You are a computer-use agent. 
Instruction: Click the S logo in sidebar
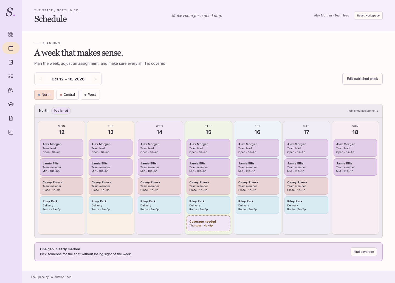pos(10,12)
